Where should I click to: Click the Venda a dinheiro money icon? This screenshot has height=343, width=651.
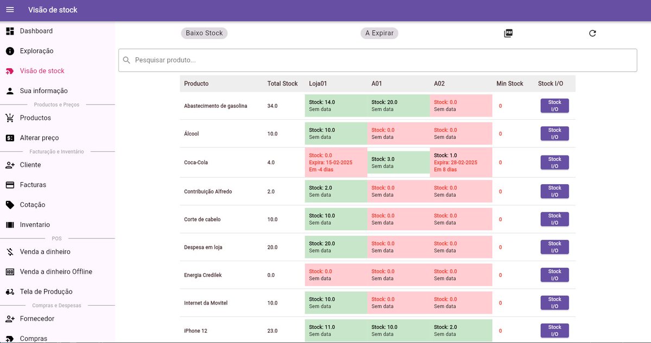10,252
